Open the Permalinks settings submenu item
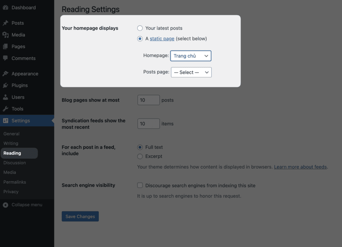Viewport: 342px width, 247px height. (x=15, y=182)
